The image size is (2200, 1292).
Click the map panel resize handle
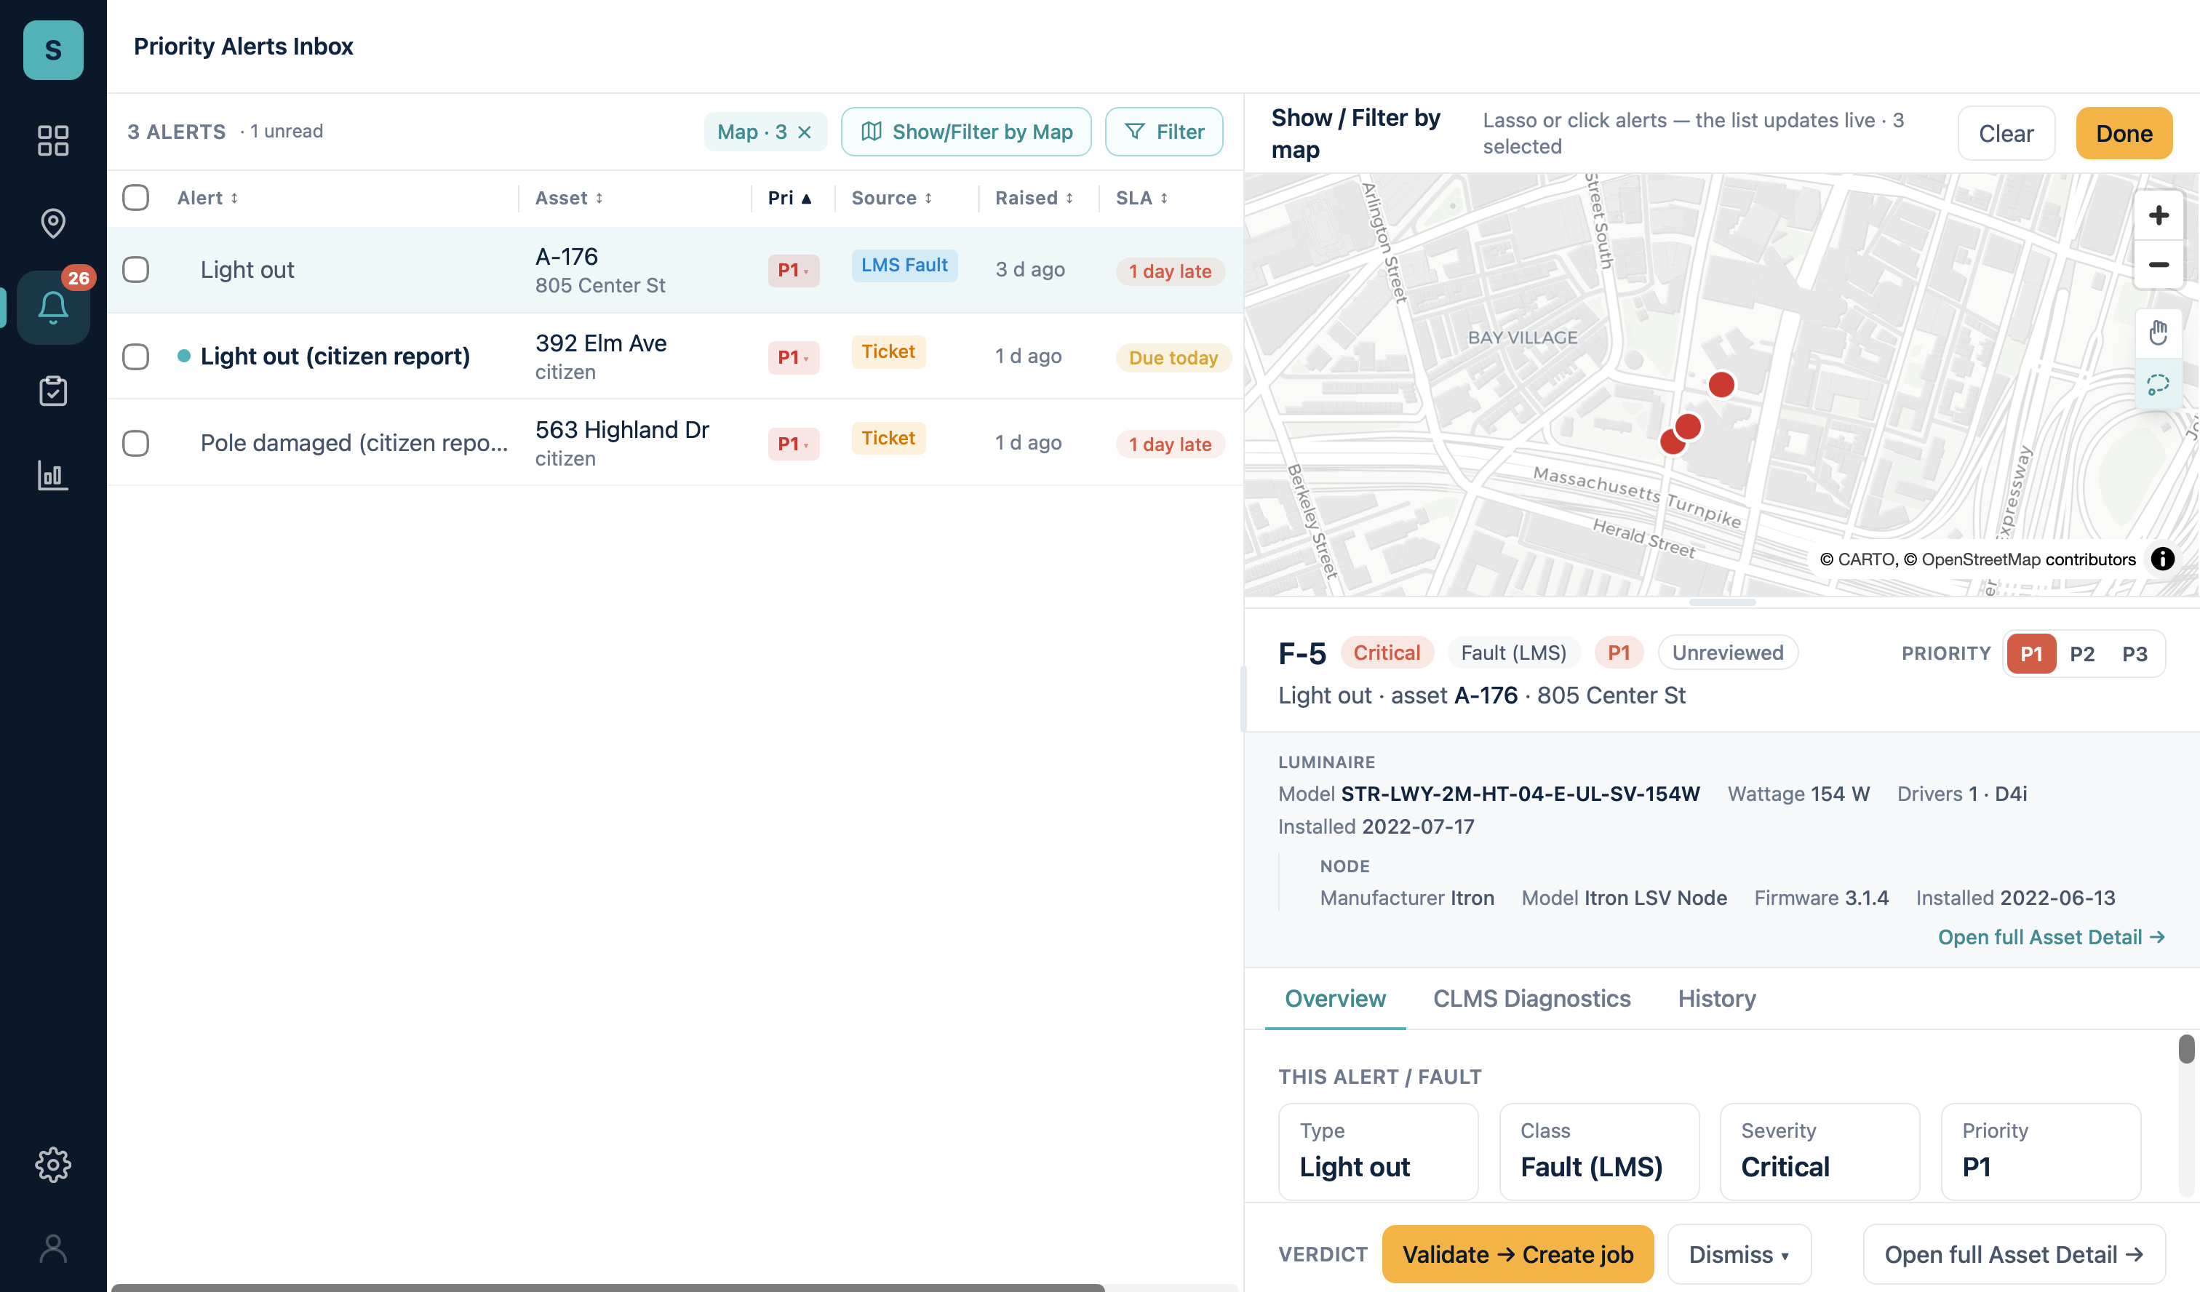(1721, 602)
